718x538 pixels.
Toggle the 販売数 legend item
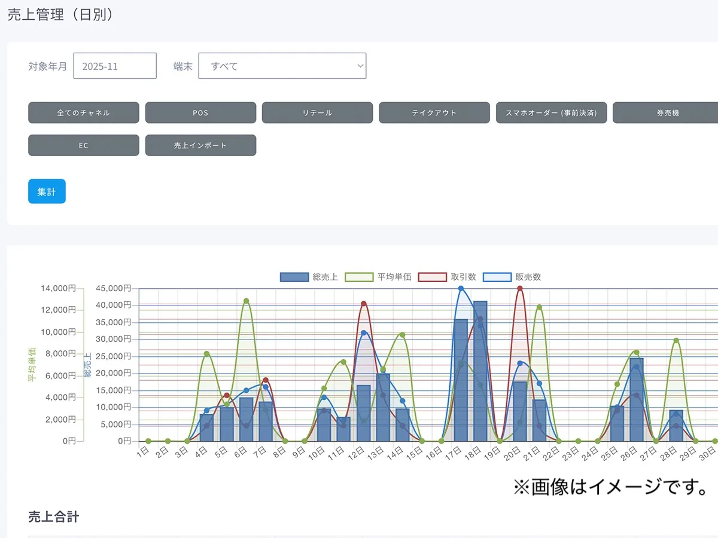pyautogui.click(x=497, y=277)
